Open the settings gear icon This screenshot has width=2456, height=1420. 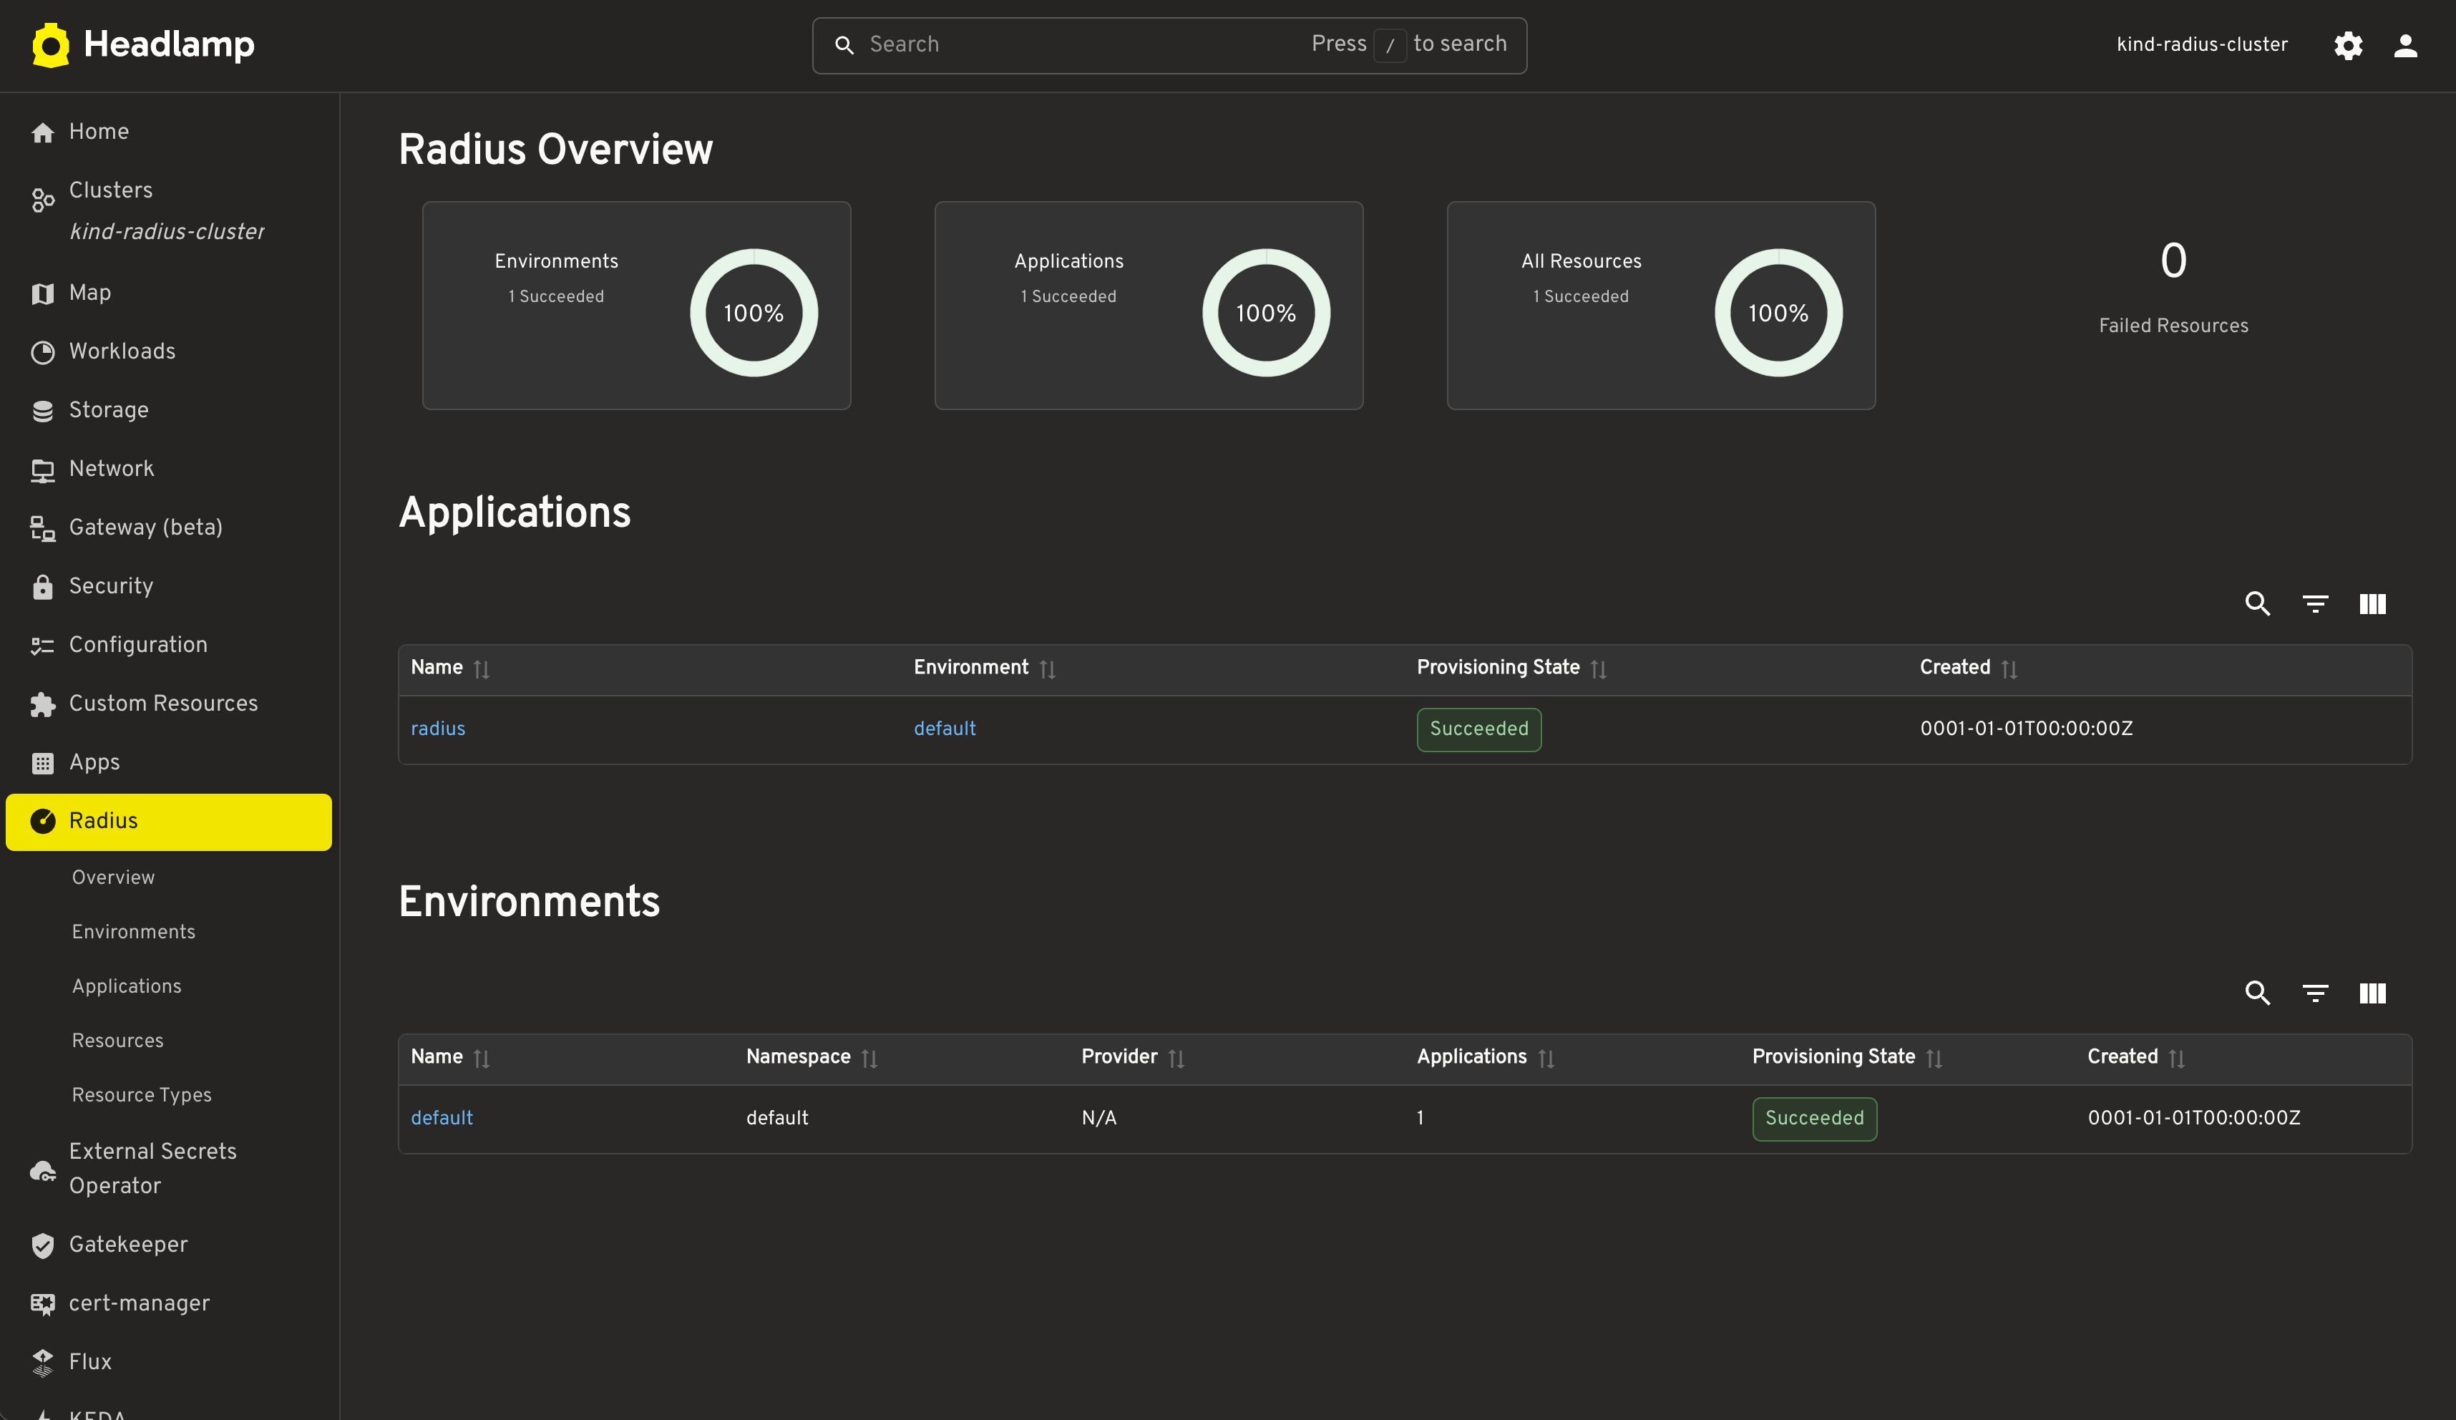[x=2348, y=45]
